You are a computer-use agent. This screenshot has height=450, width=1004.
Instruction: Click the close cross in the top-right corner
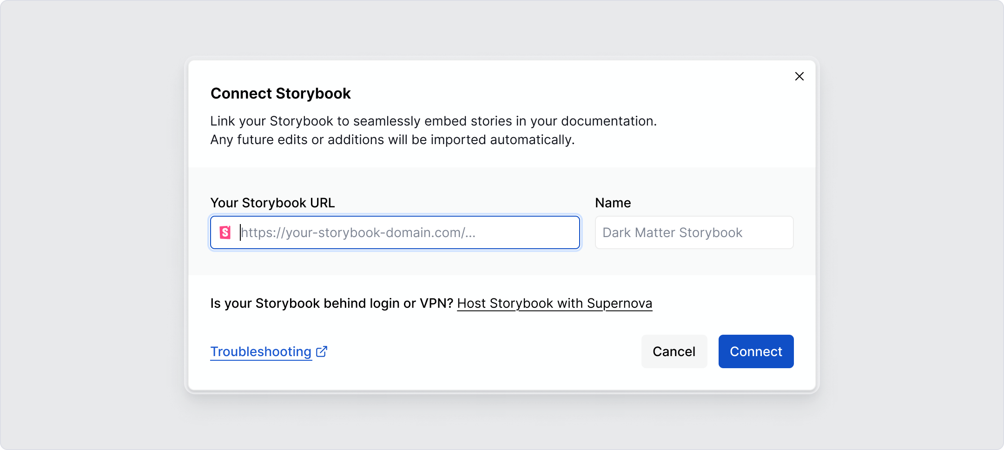799,76
